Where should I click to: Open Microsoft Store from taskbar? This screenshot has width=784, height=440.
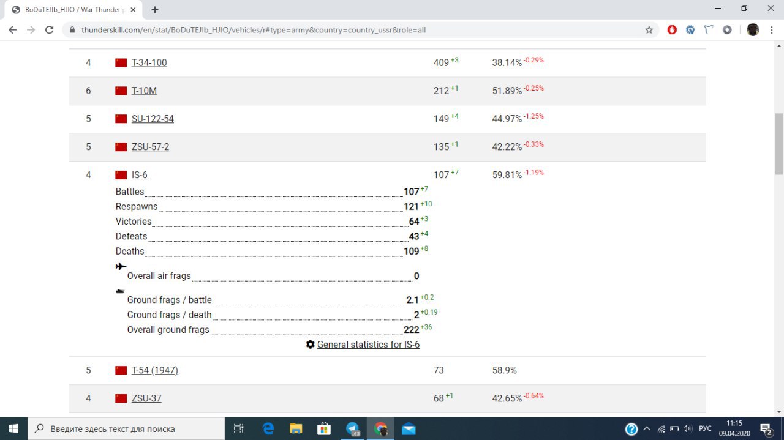pos(324,428)
